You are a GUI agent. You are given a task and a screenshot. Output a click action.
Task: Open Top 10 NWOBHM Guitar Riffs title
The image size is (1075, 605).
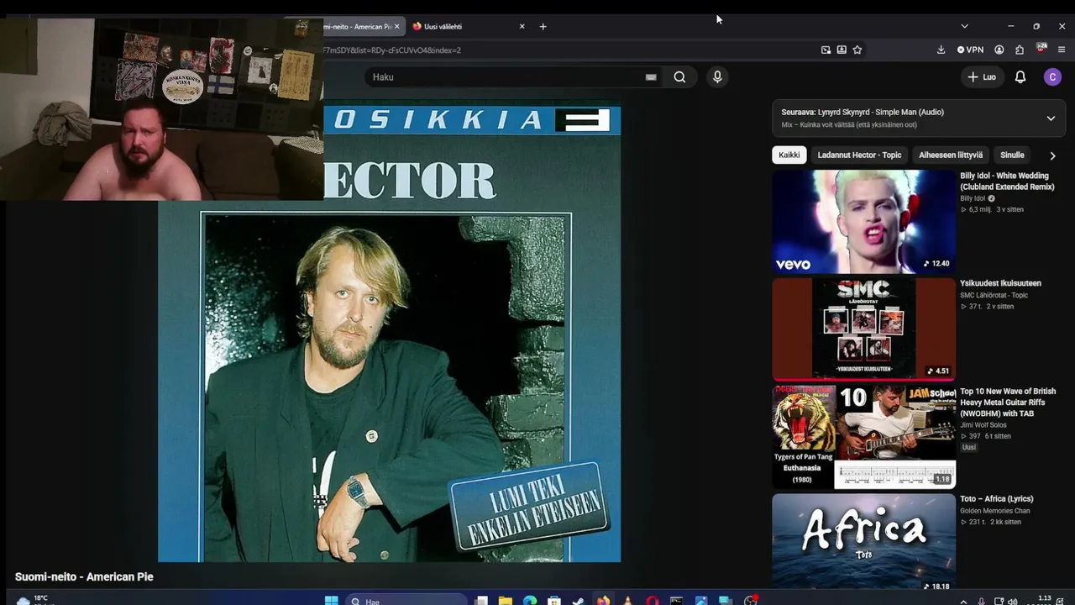click(1008, 402)
